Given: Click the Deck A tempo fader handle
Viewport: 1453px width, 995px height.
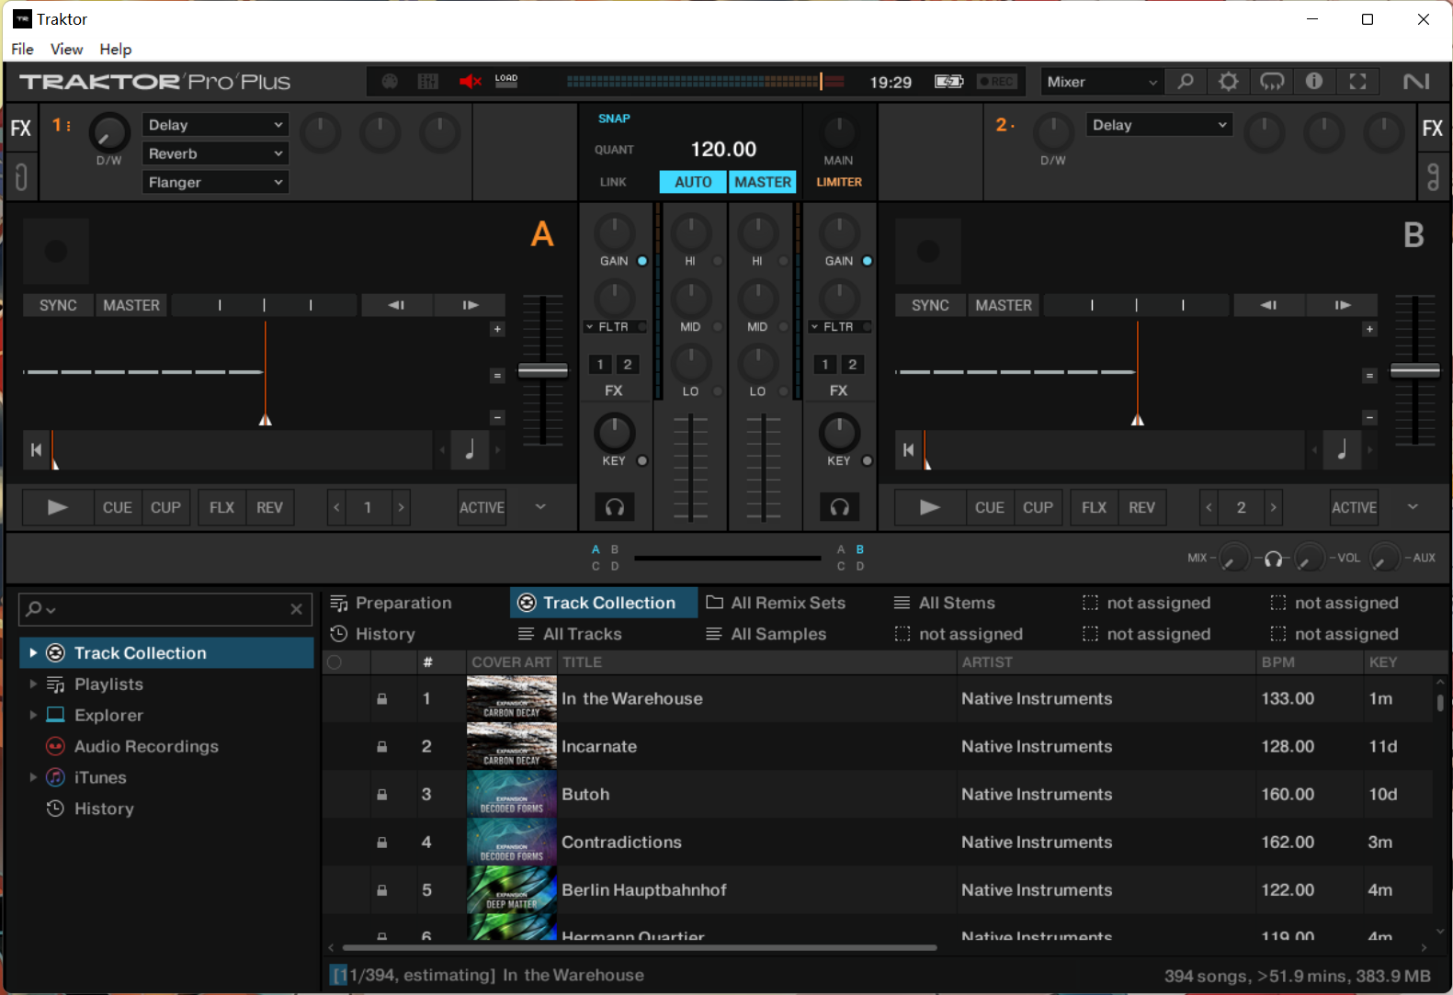Looking at the screenshot, I should [543, 370].
